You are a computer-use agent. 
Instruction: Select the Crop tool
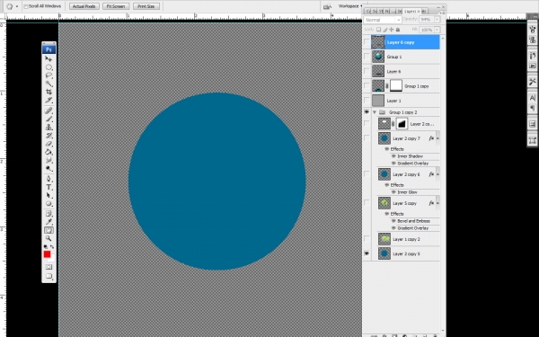[x=49, y=92]
